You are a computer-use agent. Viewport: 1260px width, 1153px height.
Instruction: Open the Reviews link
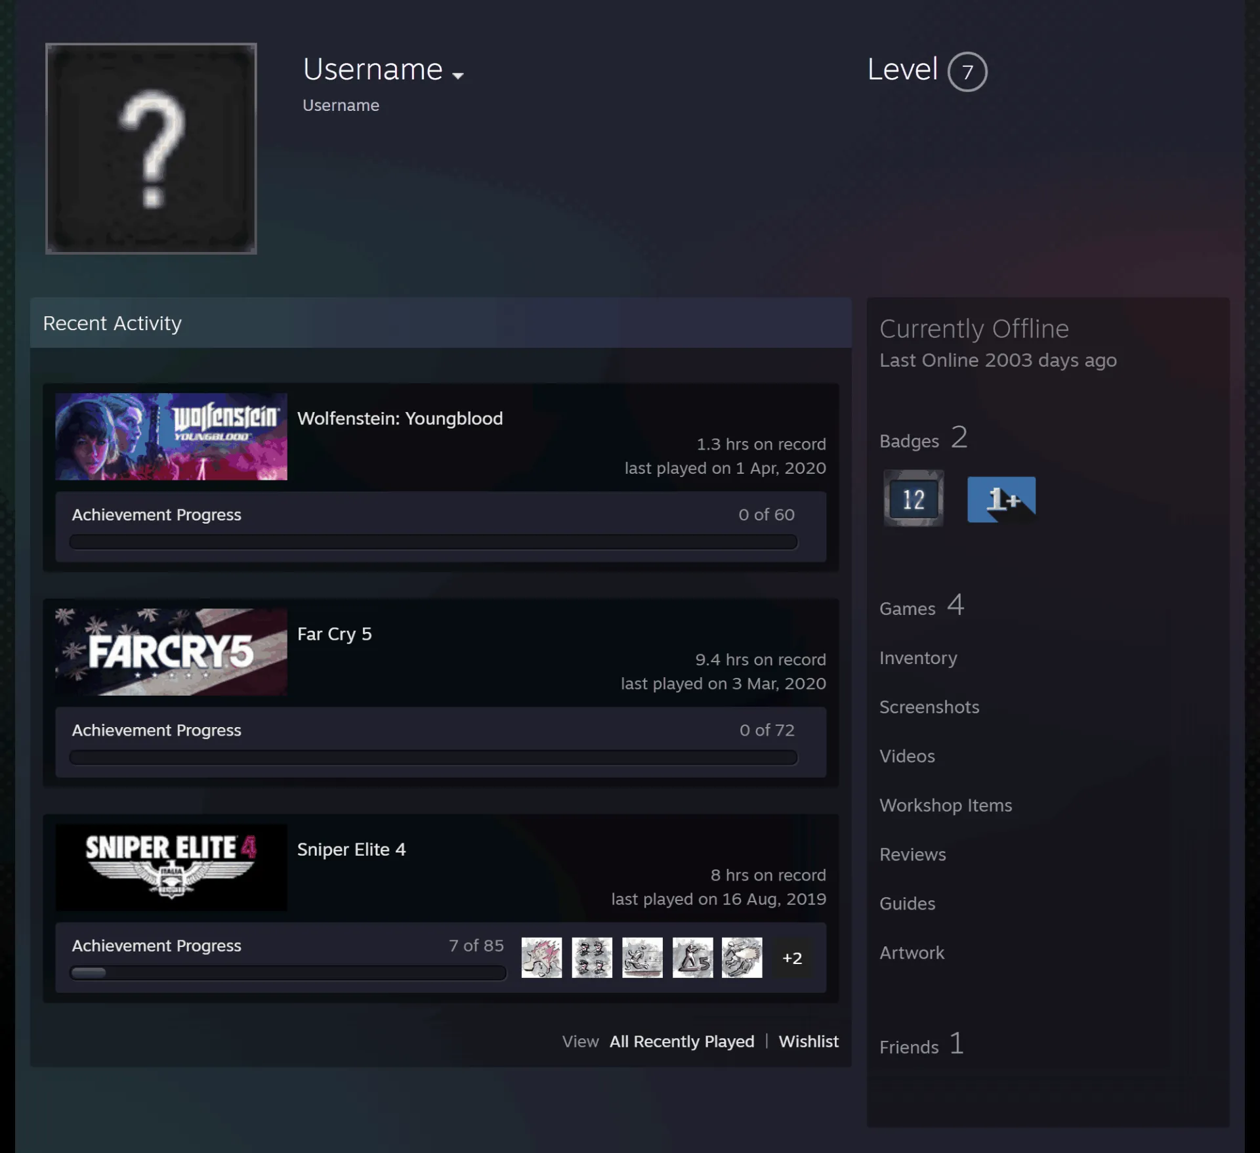(913, 854)
